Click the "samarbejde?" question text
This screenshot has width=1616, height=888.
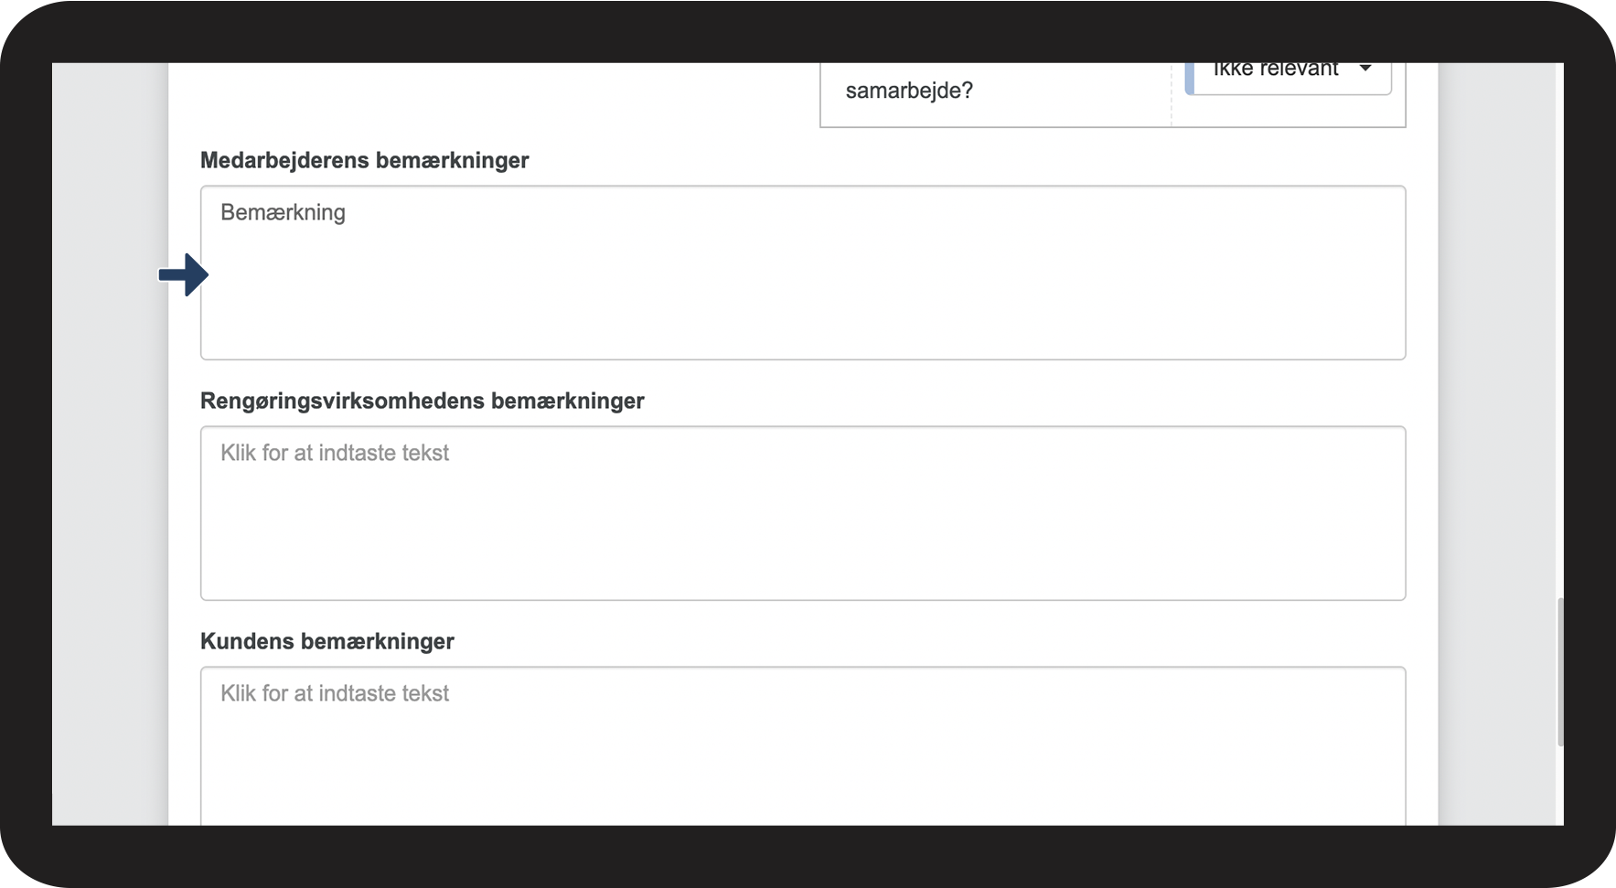[x=909, y=91]
